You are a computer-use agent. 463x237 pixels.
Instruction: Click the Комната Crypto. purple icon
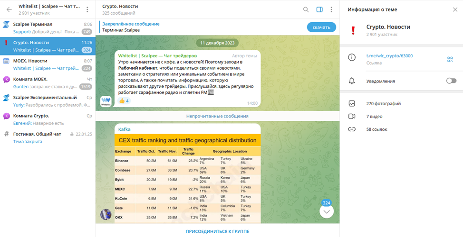coord(6,116)
